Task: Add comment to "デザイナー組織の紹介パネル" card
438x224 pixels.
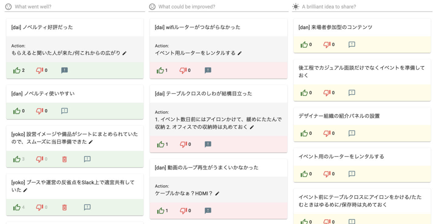Action: click(352, 133)
